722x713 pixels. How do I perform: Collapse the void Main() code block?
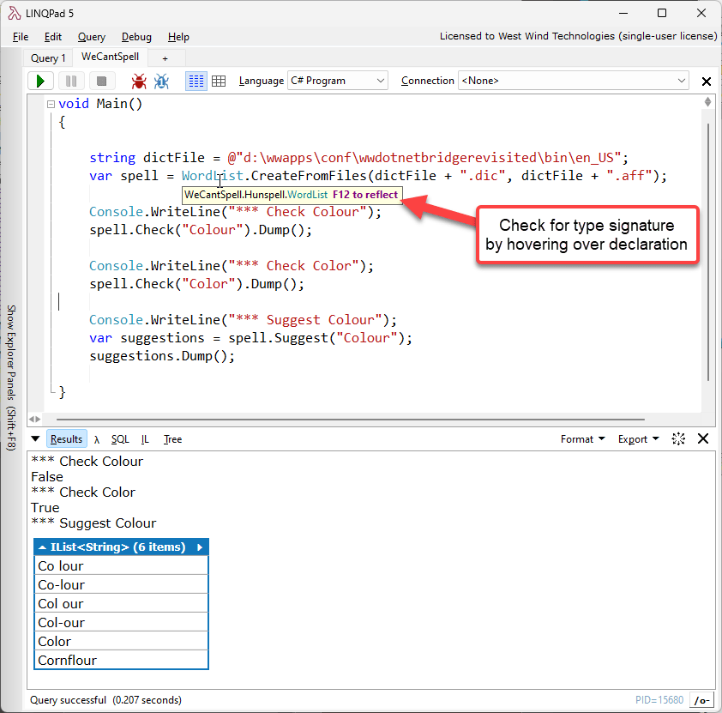pyautogui.click(x=51, y=105)
